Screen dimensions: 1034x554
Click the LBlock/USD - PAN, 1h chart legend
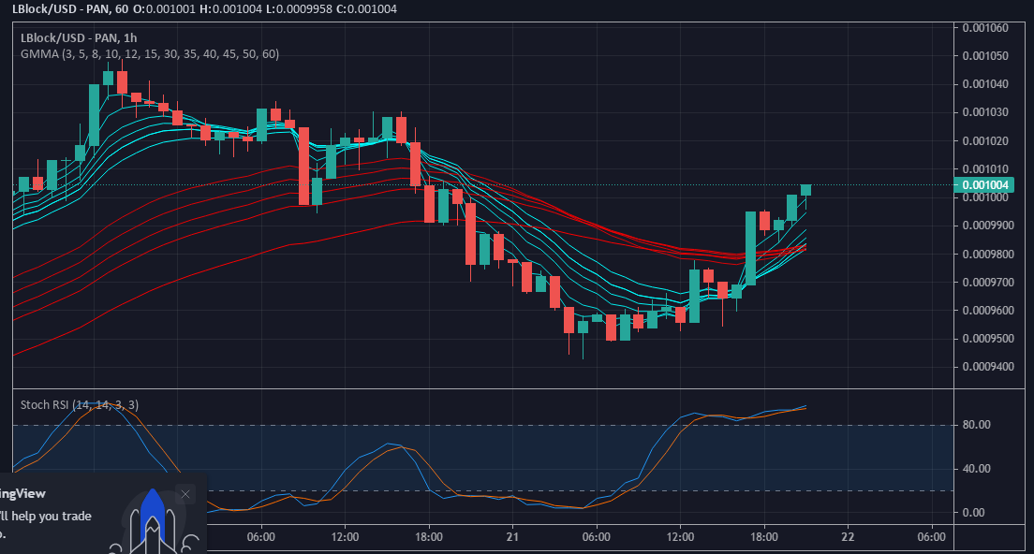[79, 38]
